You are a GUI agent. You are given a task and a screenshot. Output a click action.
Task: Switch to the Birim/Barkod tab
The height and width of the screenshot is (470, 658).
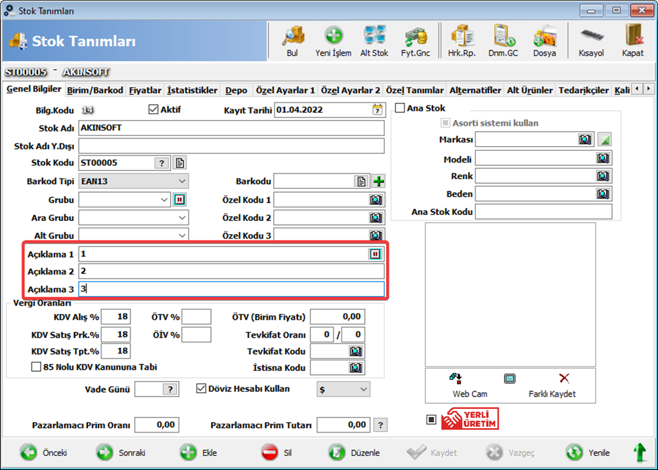coord(95,90)
